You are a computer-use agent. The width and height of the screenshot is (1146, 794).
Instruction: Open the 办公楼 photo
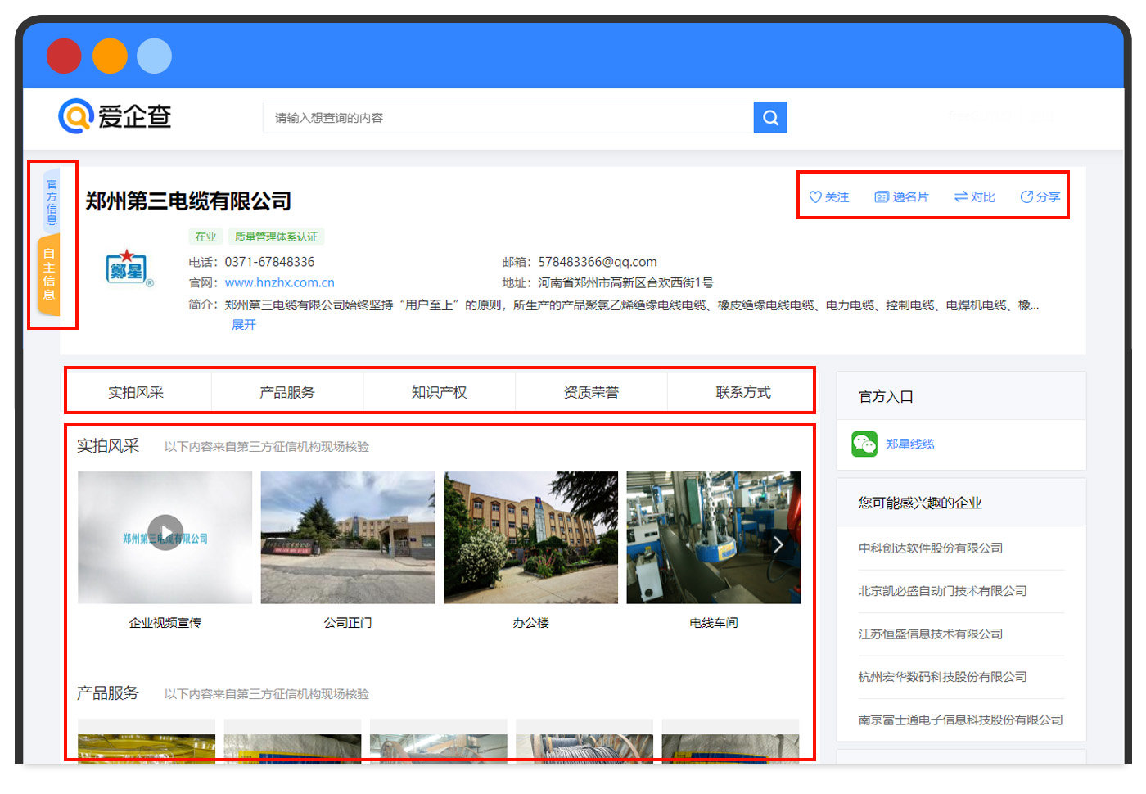530,538
